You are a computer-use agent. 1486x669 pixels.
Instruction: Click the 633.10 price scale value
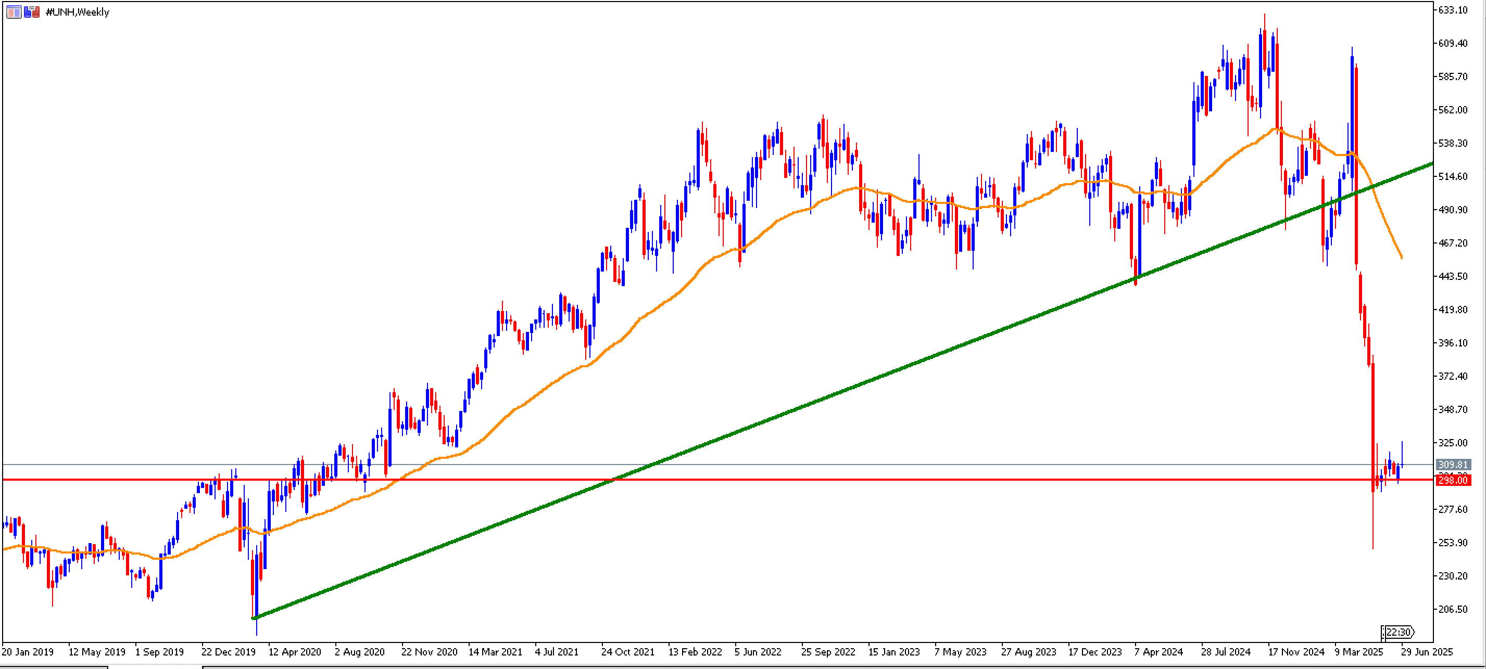(1453, 10)
